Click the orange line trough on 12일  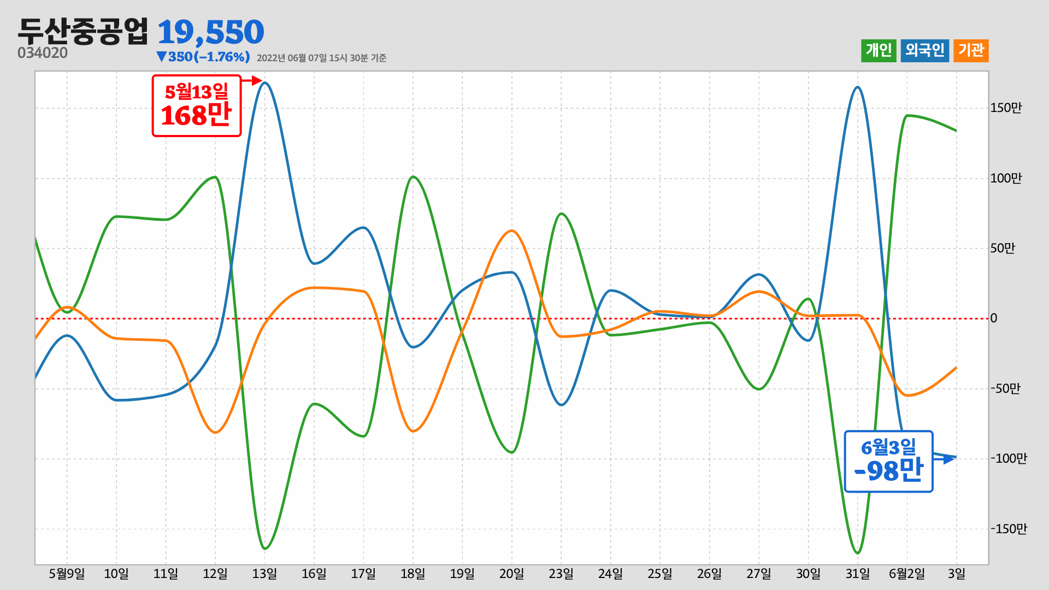[x=215, y=432]
